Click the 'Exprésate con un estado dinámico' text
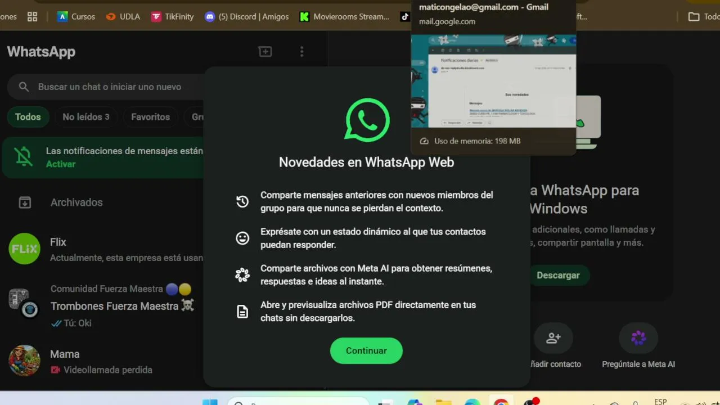The image size is (720, 405). 373,238
